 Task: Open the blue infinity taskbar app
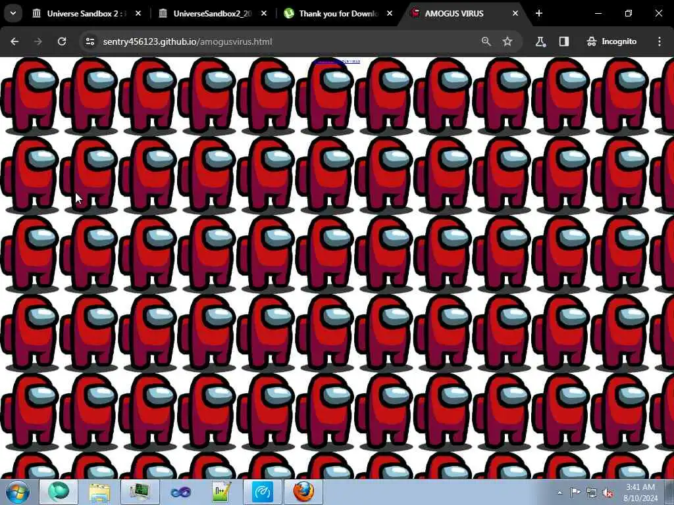pos(181,492)
